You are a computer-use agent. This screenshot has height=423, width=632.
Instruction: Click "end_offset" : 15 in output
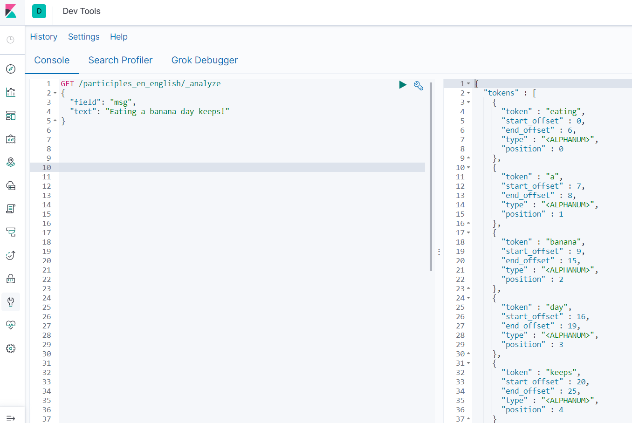click(541, 261)
